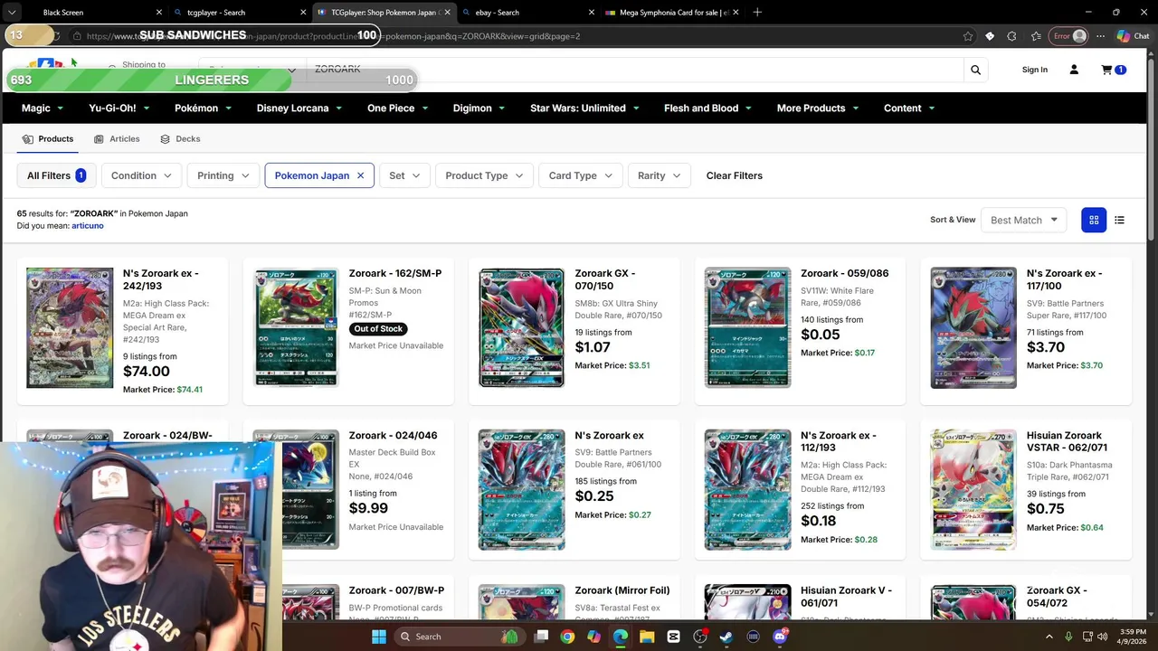Switch to grid view layout
This screenshot has height=651, width=1158.
click(1094, 220)
